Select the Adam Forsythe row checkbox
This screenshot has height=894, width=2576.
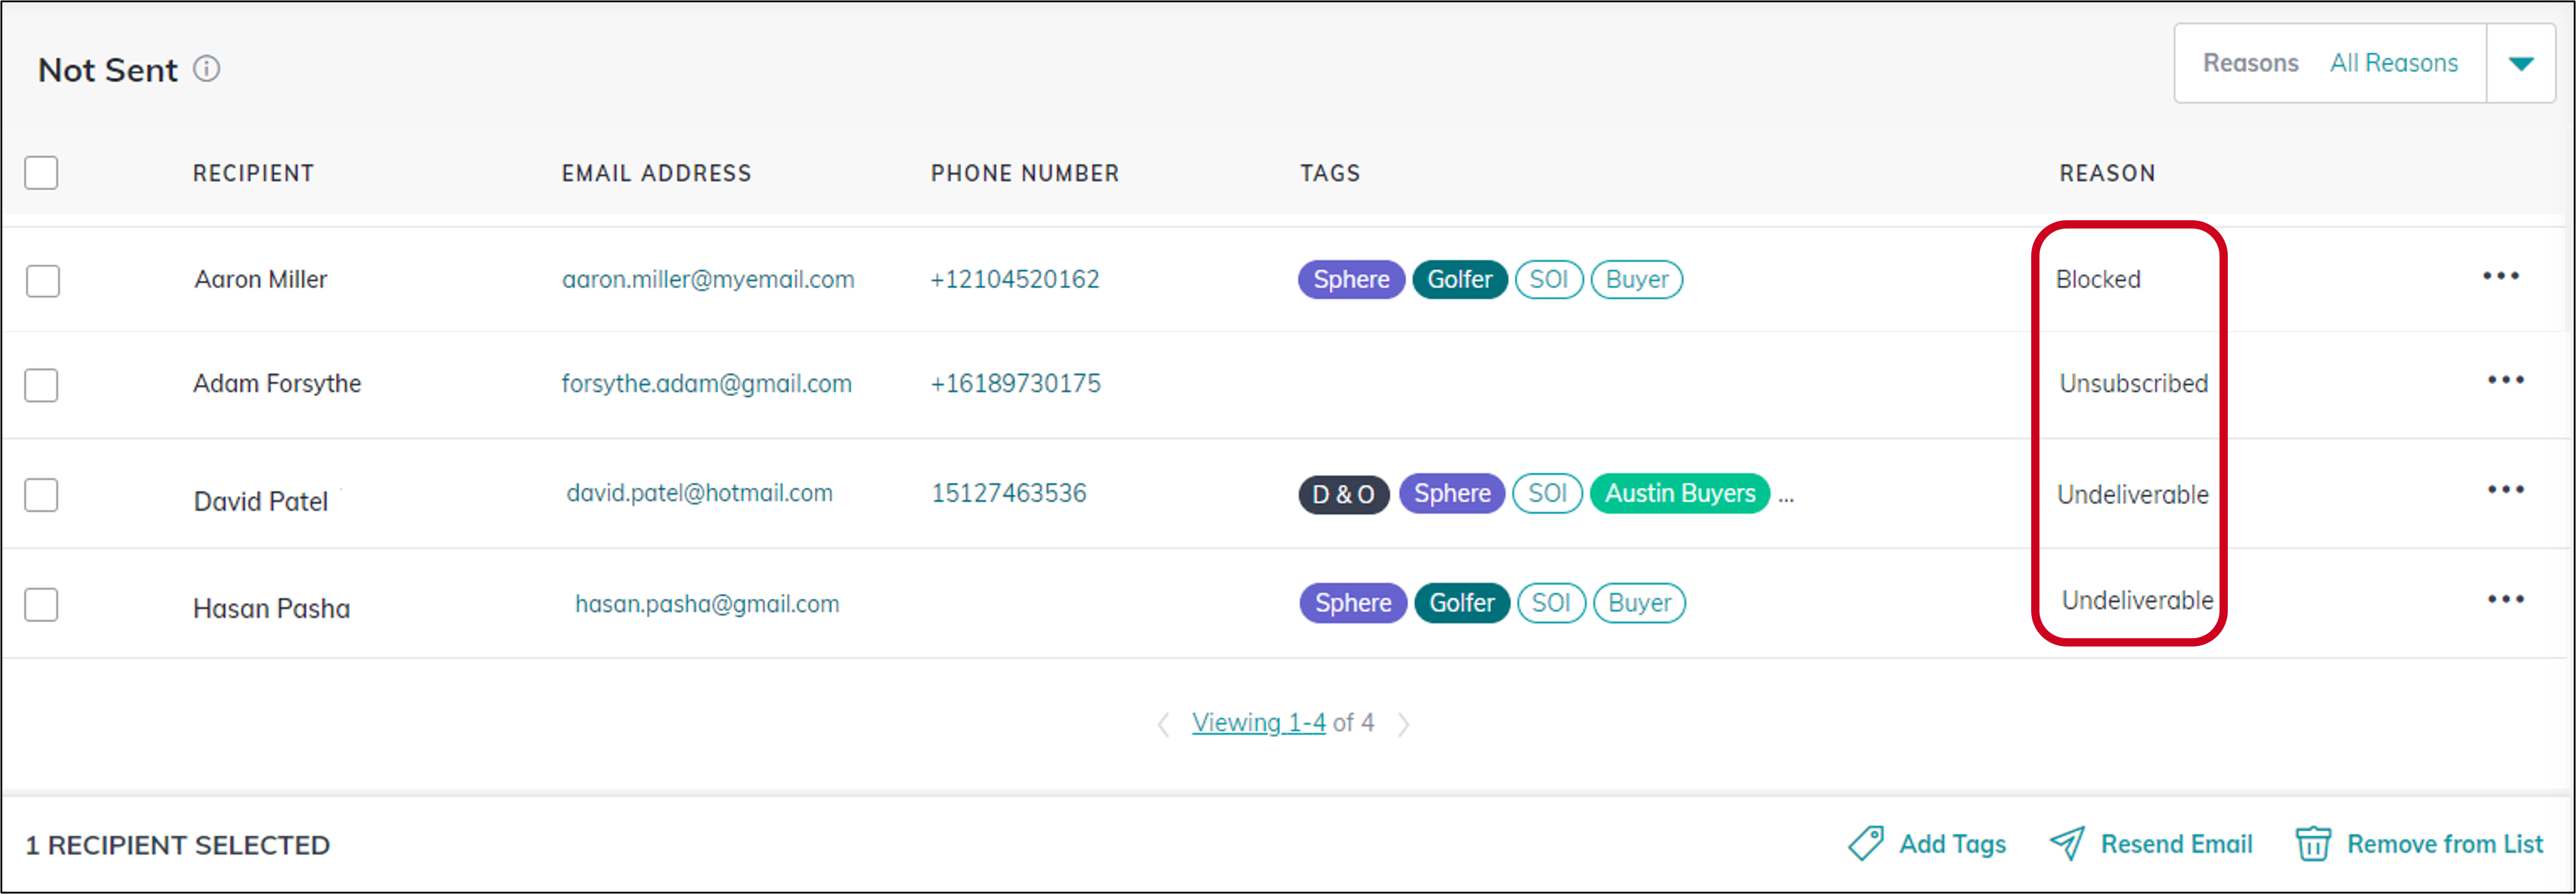41,385
